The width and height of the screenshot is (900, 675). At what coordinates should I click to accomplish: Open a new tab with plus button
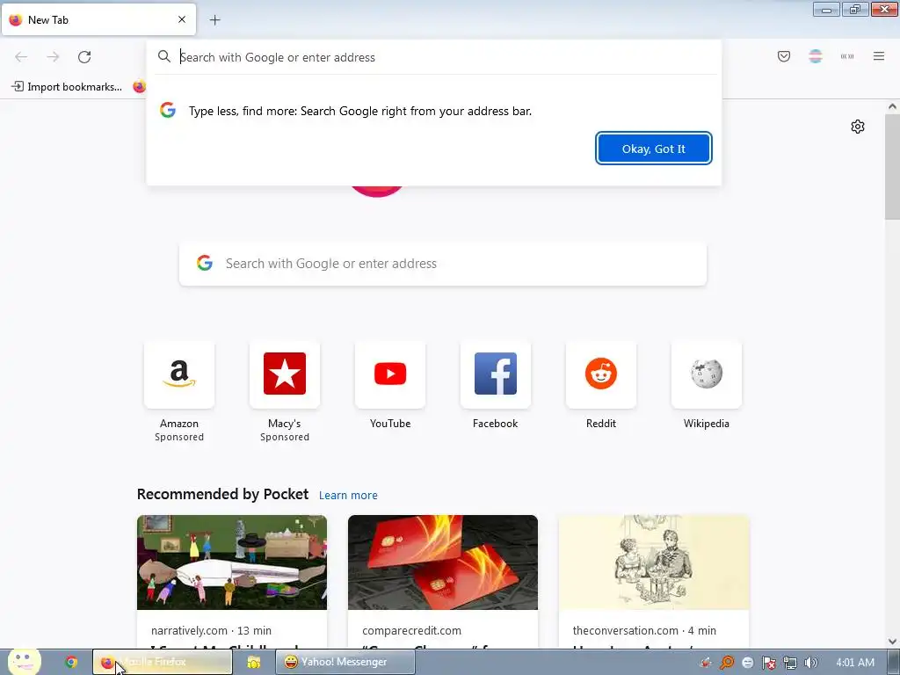click(214, 20)
